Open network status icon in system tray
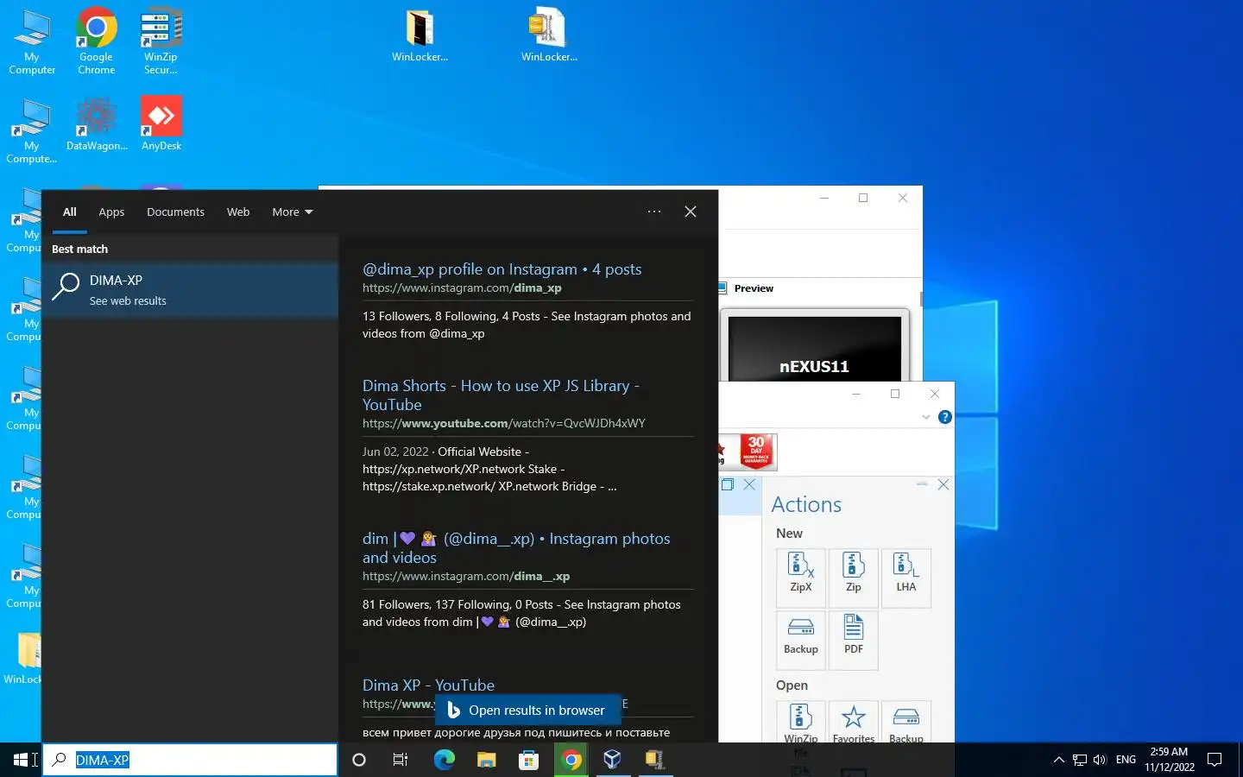 pyautogui.click(x=1080, y=760)
